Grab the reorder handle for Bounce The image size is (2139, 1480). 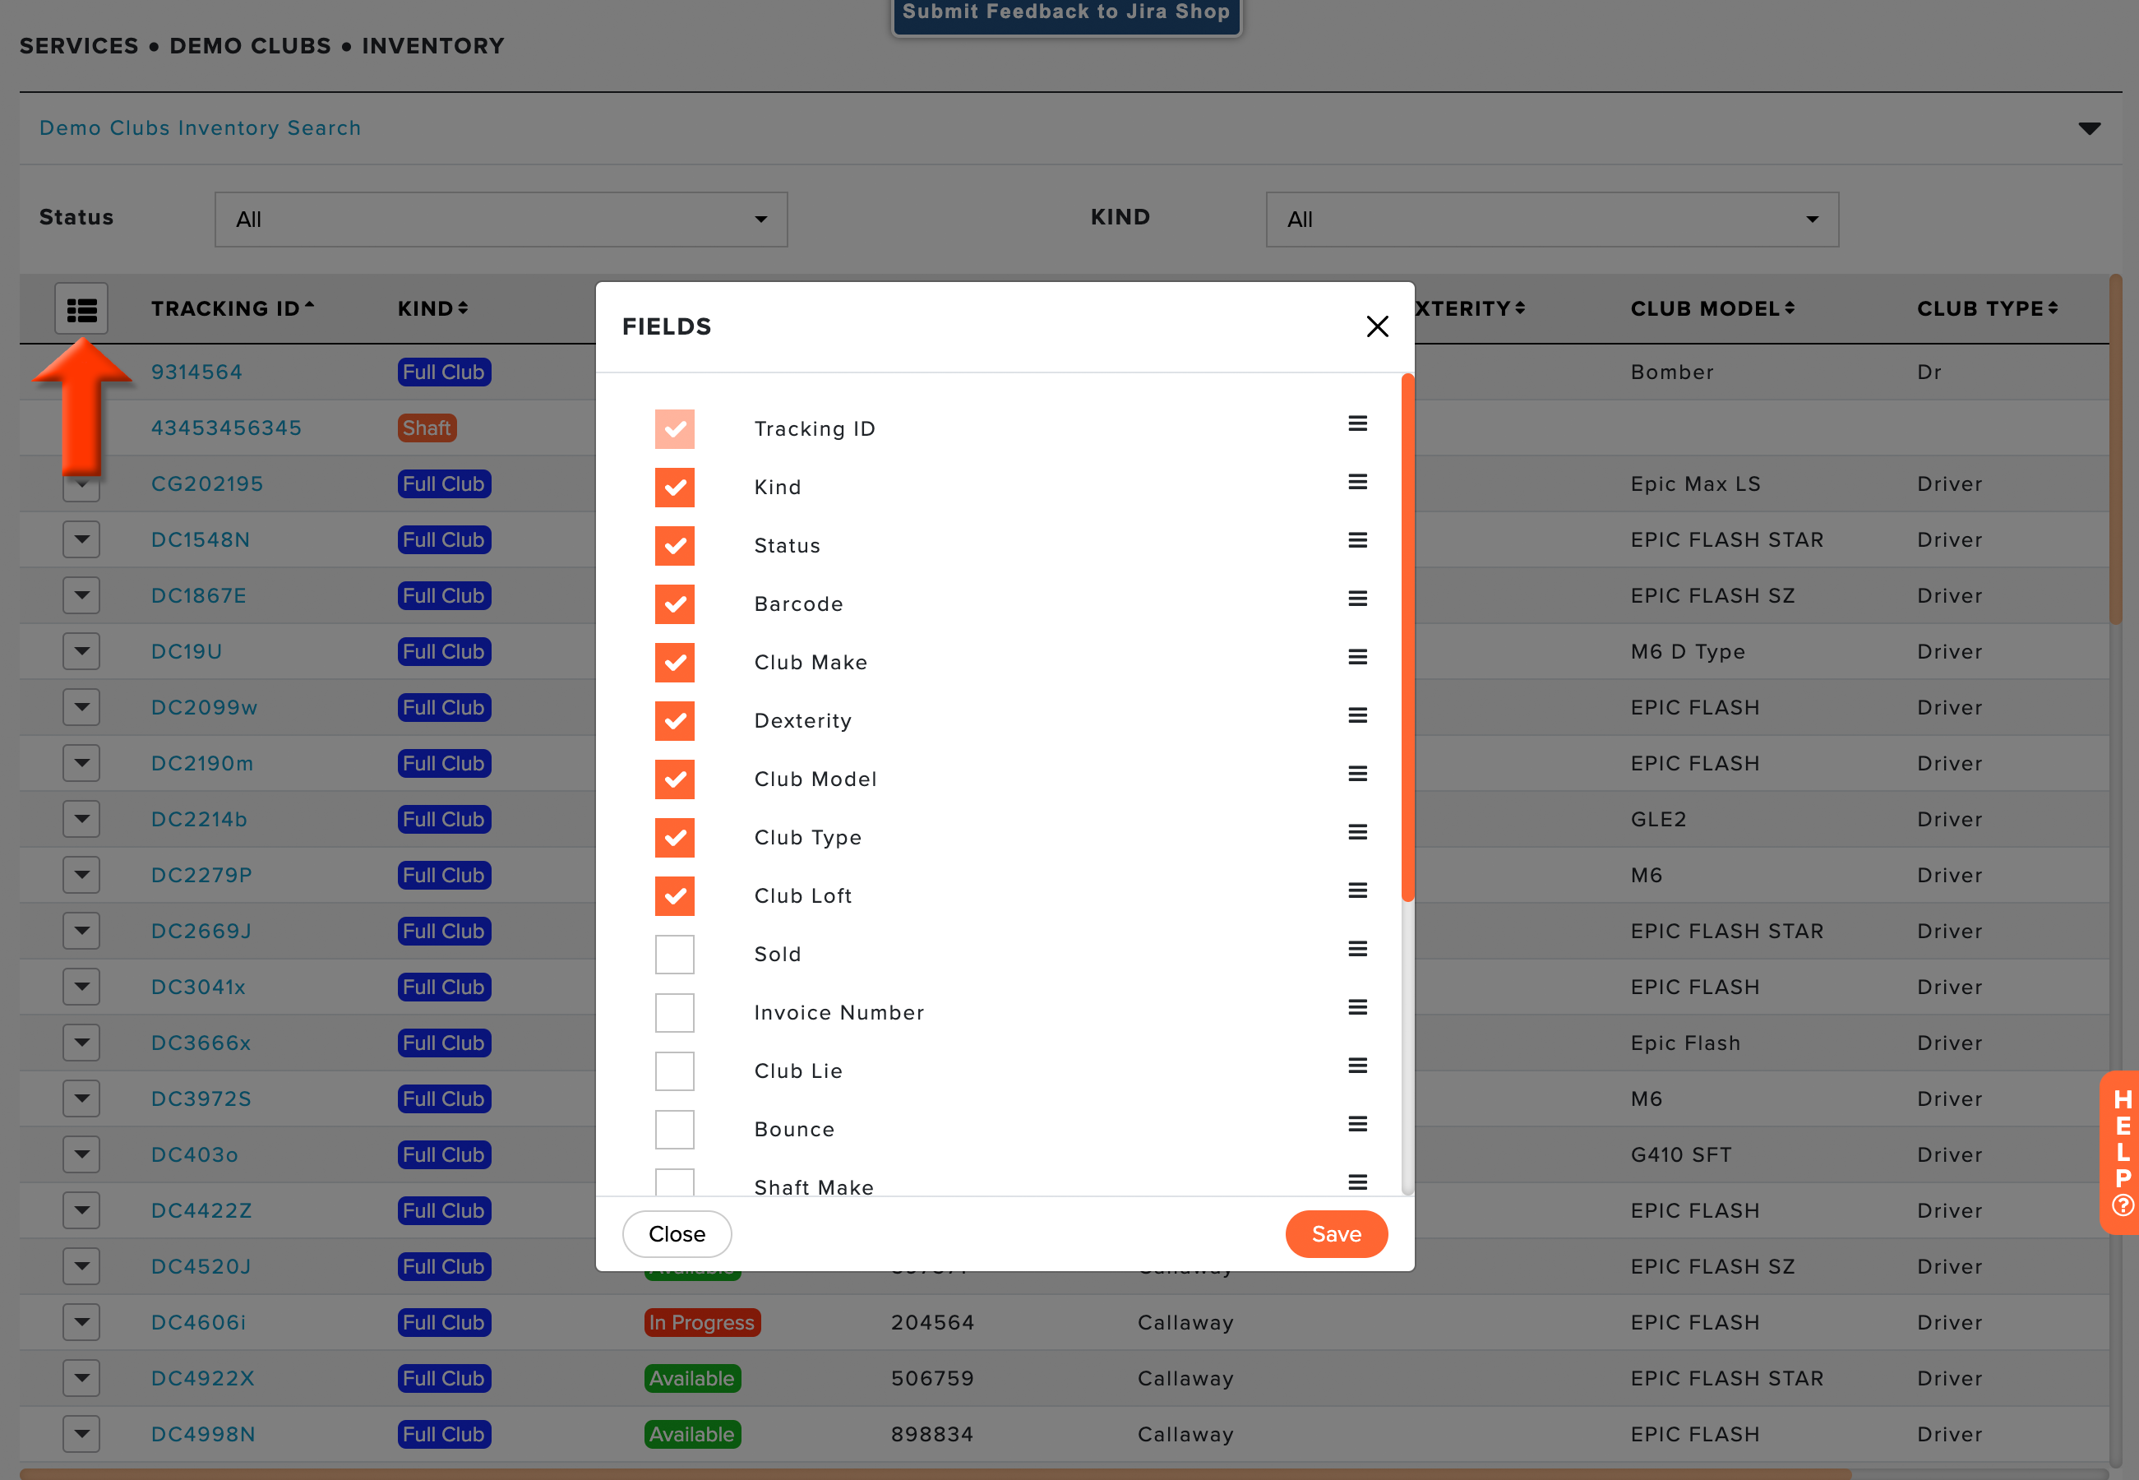click(x=1357, y=1125)
